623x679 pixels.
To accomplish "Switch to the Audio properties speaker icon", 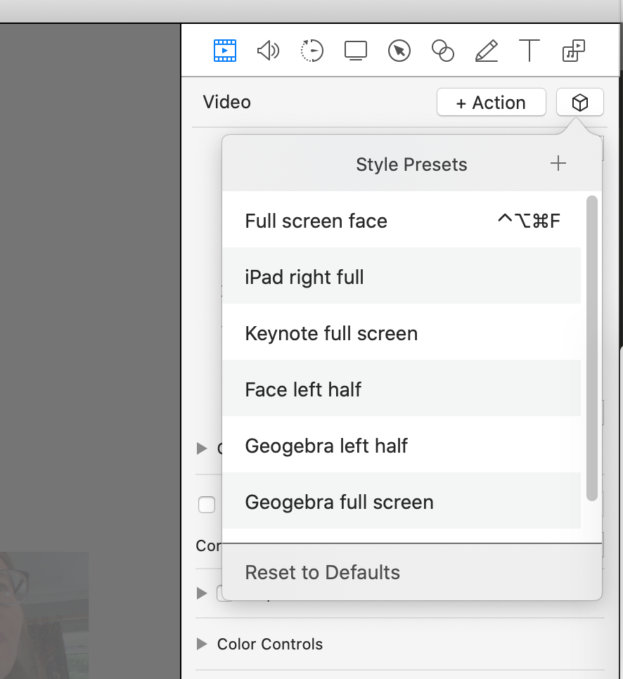I will point(268,51).
